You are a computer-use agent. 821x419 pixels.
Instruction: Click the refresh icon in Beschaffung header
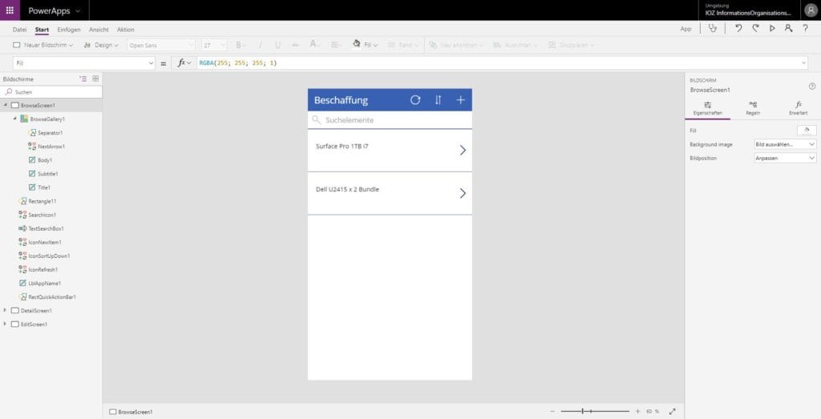[x=415, y=100]
